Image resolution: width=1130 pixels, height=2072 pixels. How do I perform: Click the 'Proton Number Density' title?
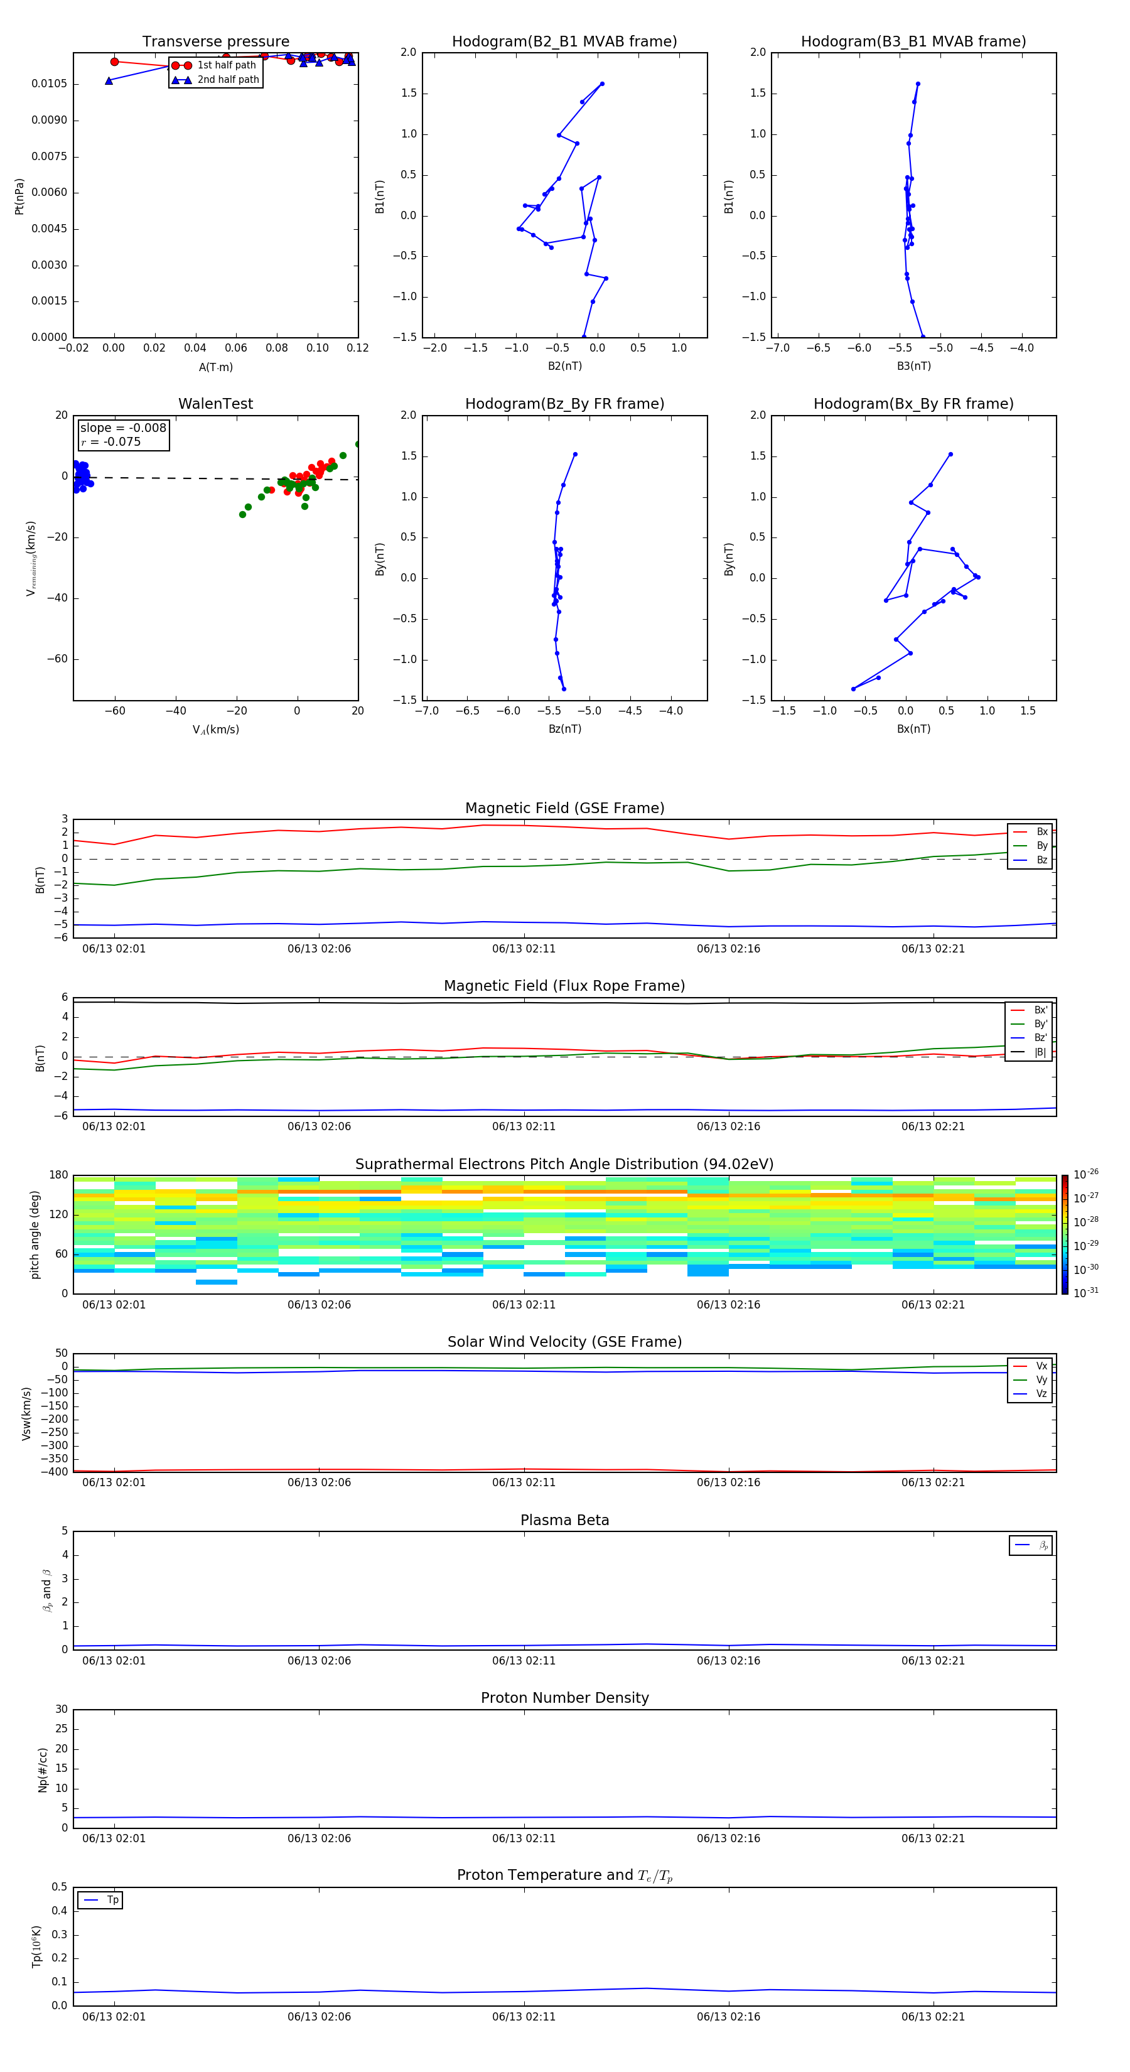564,1698
